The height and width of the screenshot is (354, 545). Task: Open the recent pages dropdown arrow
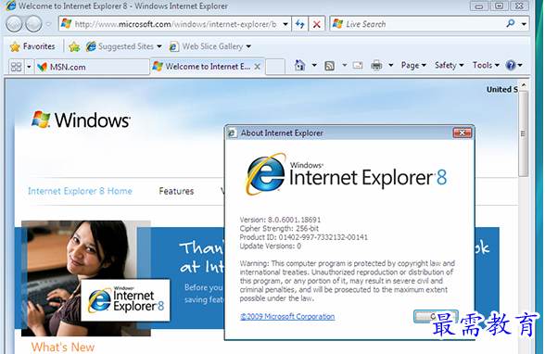(48, 24)
